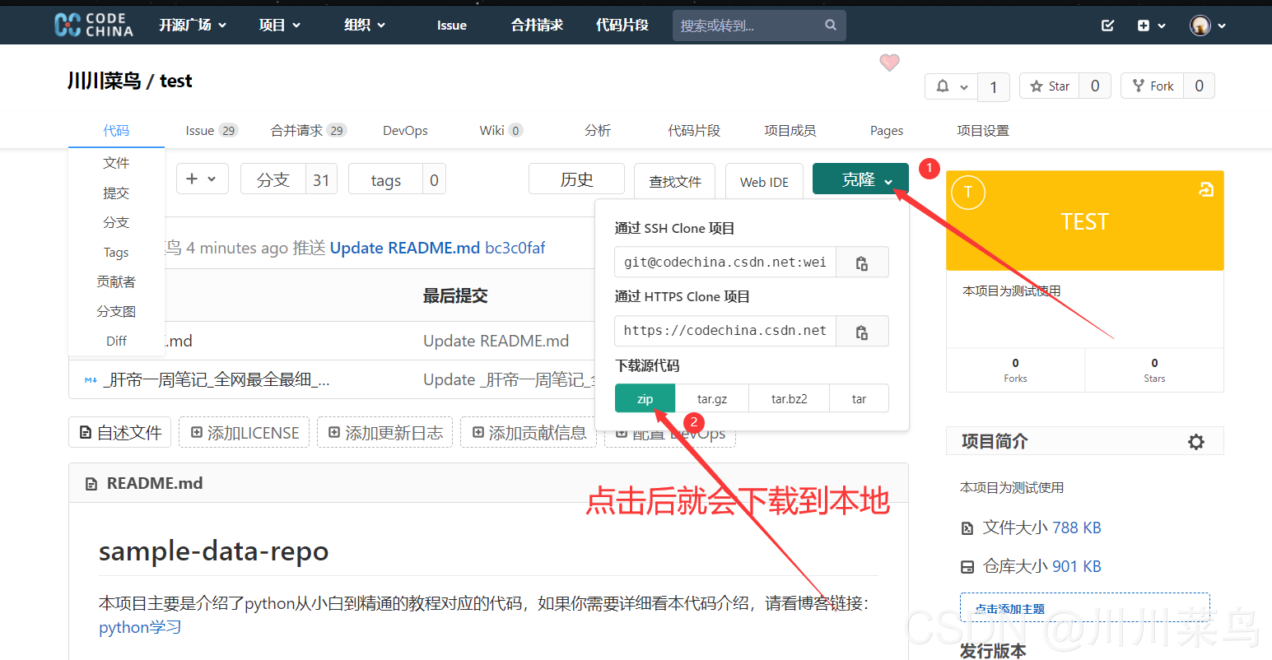Star this repository

(x=1050, y=86)
